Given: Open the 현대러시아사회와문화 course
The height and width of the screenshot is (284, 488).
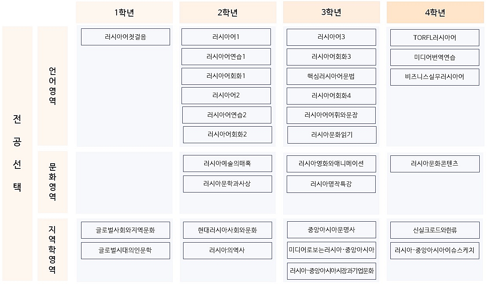Looking at the screenshot, I should pos(227,230).
